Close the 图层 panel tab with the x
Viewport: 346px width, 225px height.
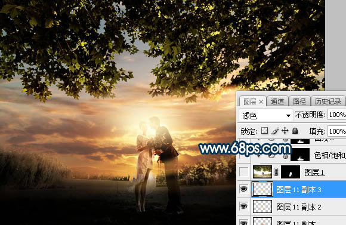(261, 102)
